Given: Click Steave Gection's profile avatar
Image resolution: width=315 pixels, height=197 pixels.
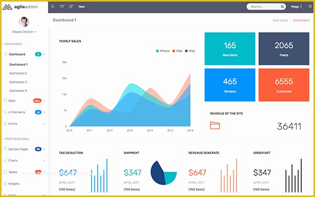Looking at the screenshot, I should 24,22.
